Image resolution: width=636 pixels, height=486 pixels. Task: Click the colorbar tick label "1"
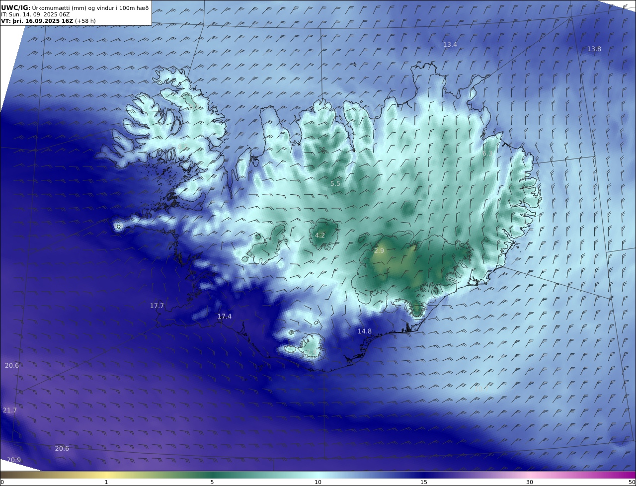[x=106, y=482]
